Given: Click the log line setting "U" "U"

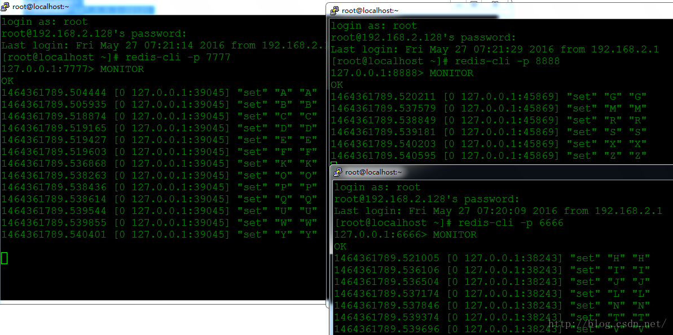Looking at the screenshot, I should click(x=159, y=211).
